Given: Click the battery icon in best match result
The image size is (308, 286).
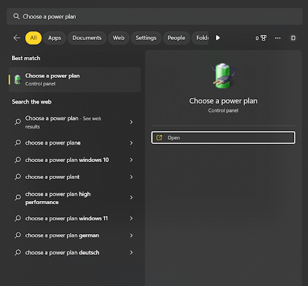Looking at the screenshot, I should pyautogui.click(x=17, y=79).
